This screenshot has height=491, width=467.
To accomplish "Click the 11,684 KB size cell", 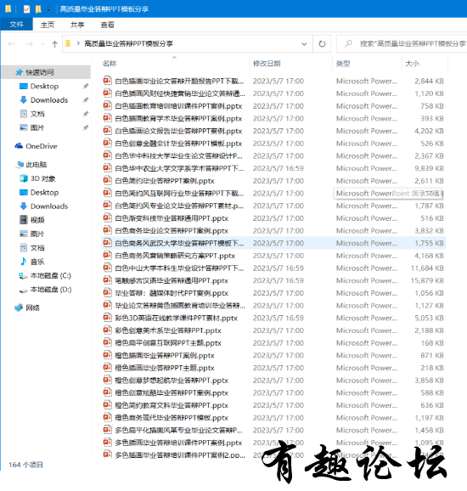I will tap(427, 268).
